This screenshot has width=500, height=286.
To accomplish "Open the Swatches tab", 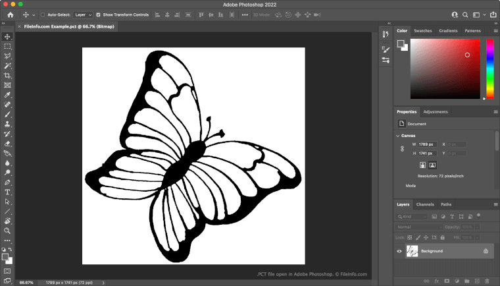I will [423, 30].
